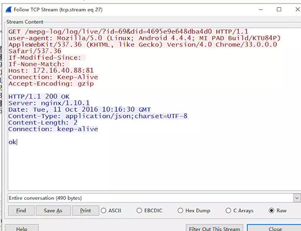301x231 pixels.
Task: Close the dialog with the X button
Action: (x=297, y=10)
